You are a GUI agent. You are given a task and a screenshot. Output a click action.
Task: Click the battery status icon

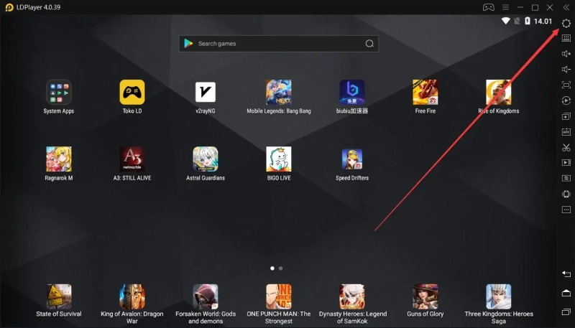tap(528, 21)
